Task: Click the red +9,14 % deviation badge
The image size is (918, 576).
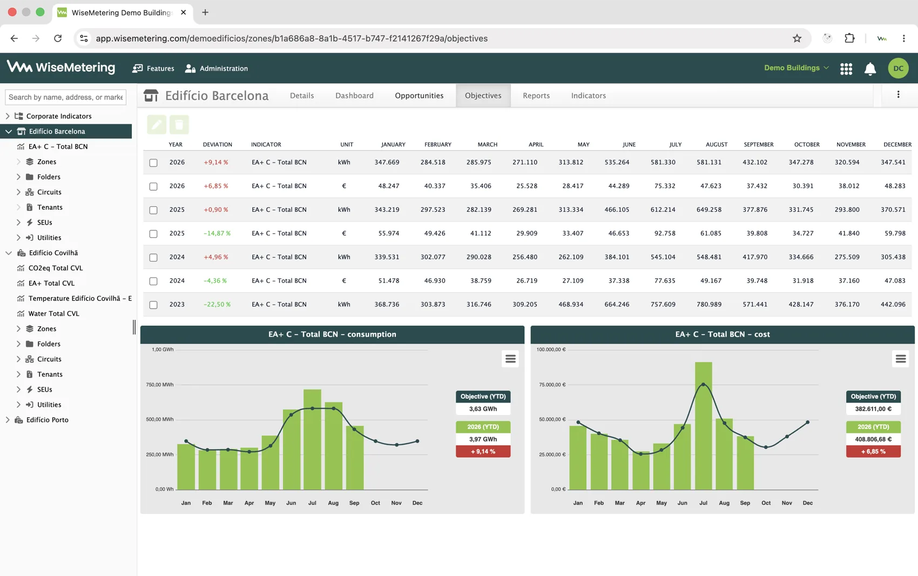Action: click(x=483, y=452)
